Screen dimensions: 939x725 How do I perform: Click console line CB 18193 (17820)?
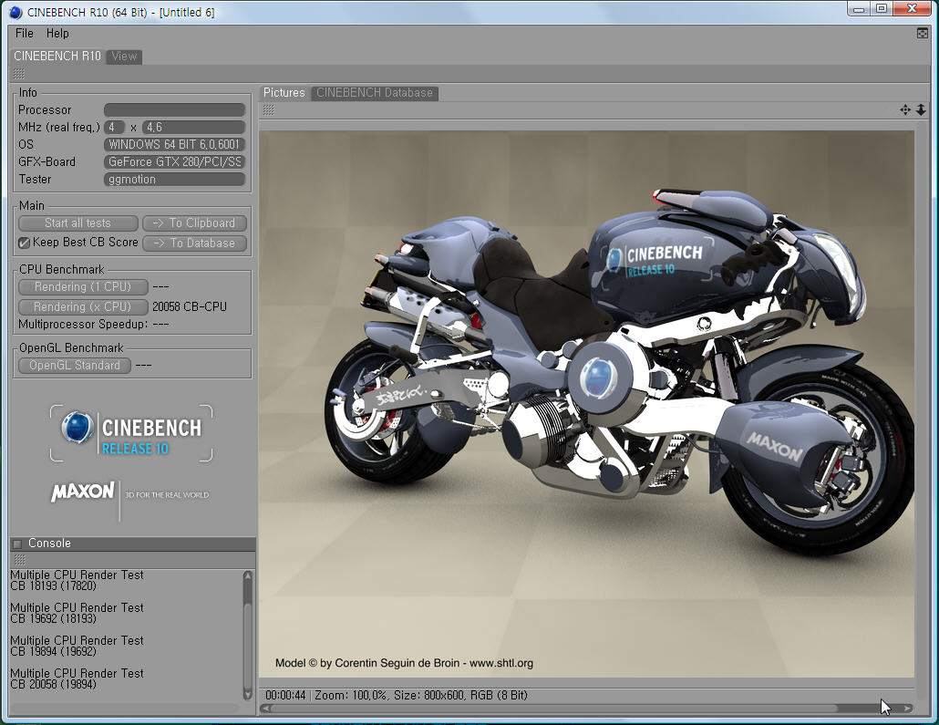53,586
